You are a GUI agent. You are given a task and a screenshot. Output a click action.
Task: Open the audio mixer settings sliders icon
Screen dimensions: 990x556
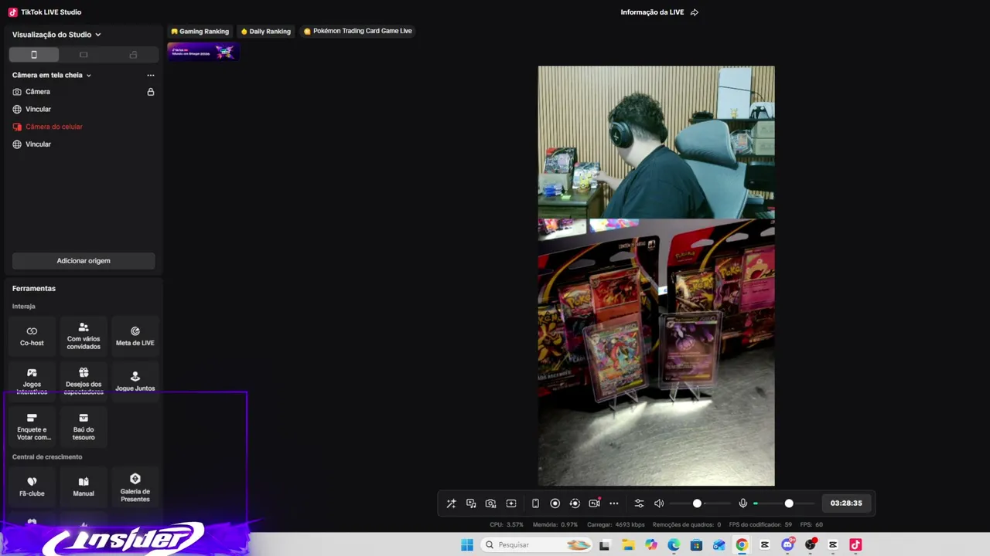click(639, 503)
